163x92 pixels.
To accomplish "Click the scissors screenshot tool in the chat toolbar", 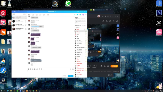I will (x=33, y=69).
